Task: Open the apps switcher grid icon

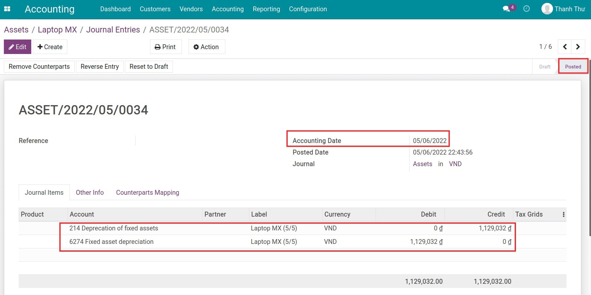Action: point(7,9)
